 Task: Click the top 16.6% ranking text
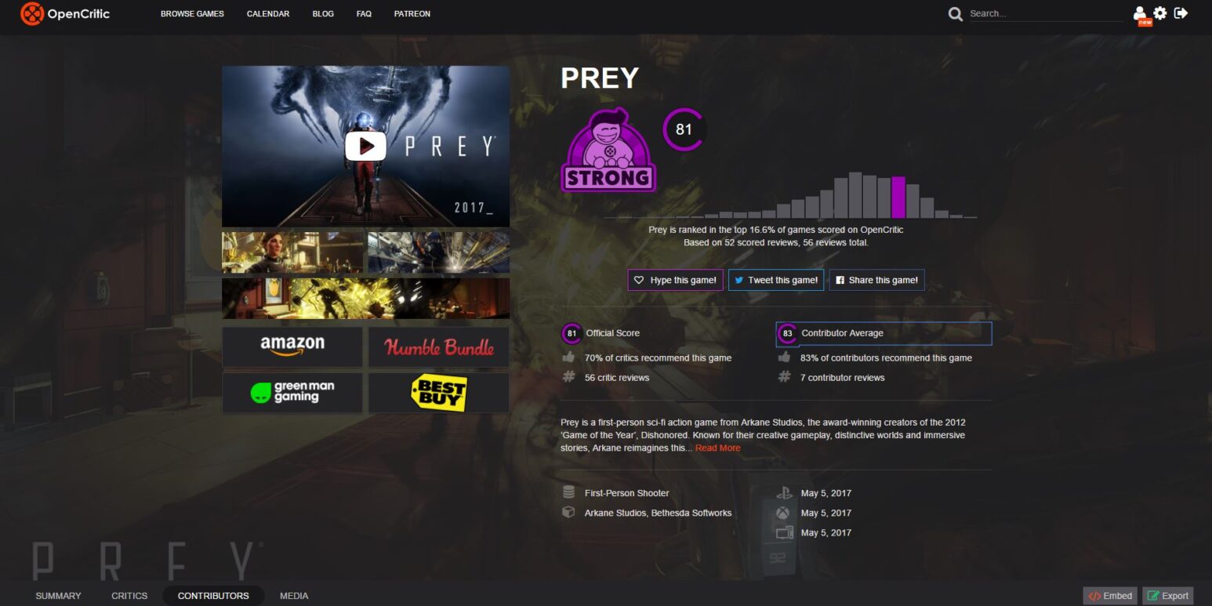[776, 230]
